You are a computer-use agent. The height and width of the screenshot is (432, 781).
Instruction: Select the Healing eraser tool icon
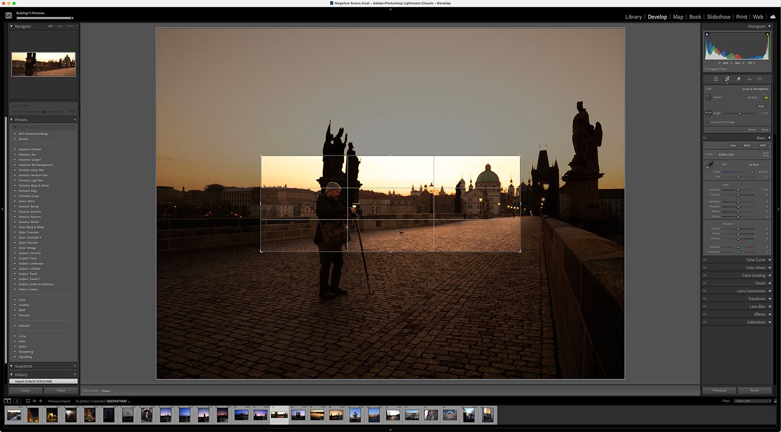coord(738,79)
